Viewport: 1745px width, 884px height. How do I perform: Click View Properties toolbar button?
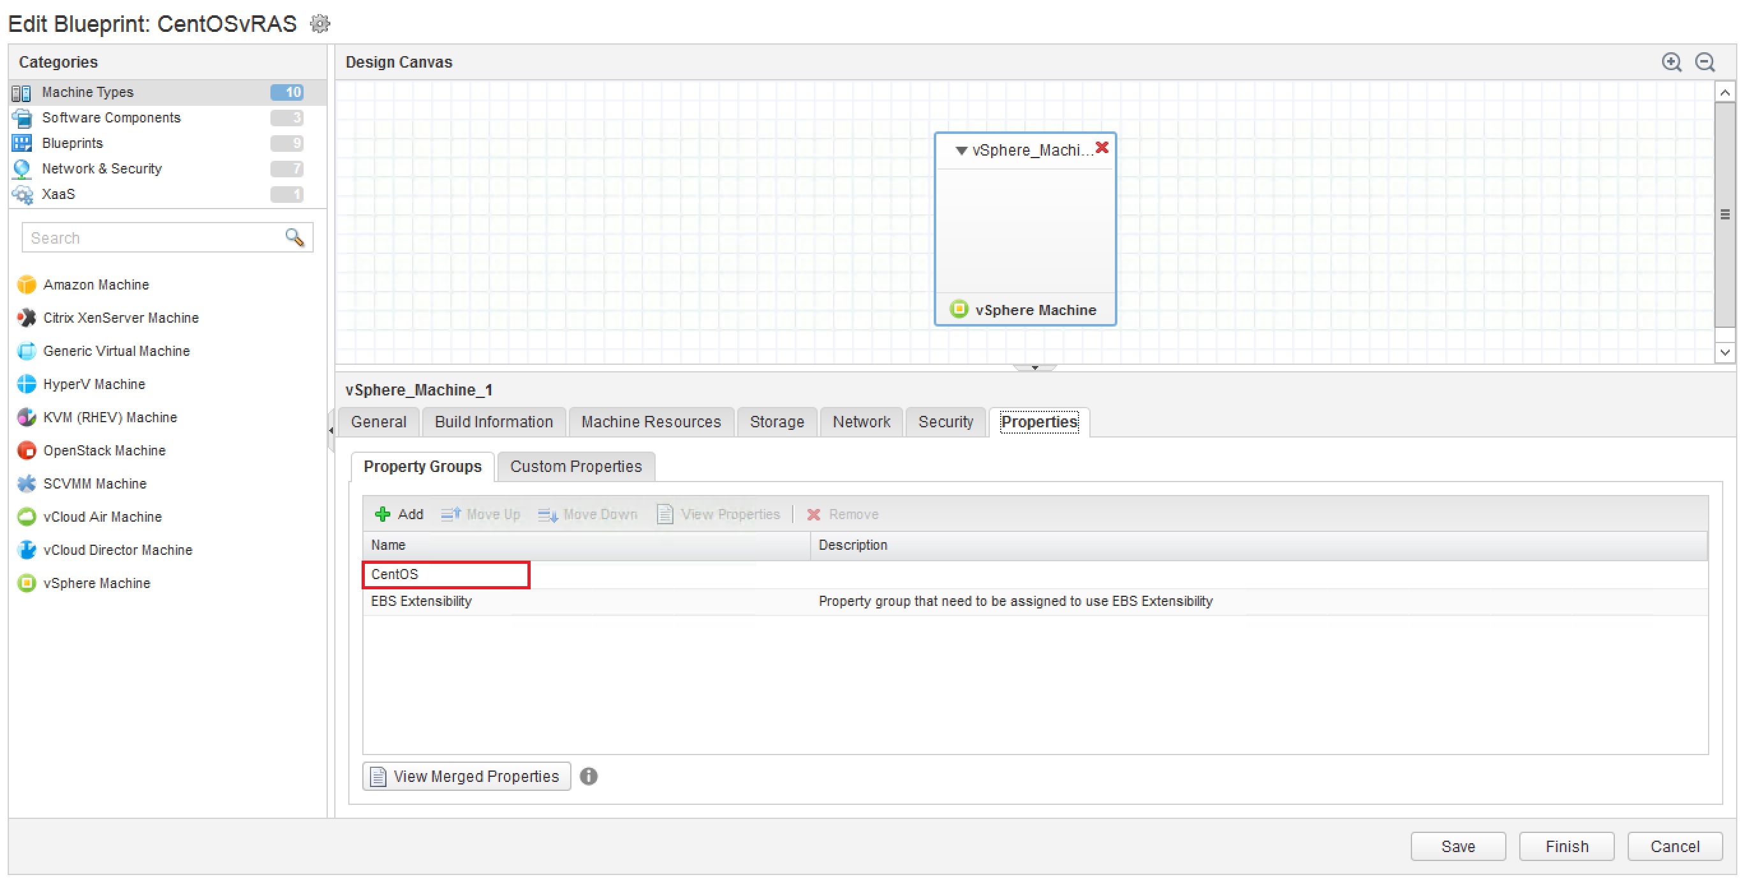click(x=718, y=514)
